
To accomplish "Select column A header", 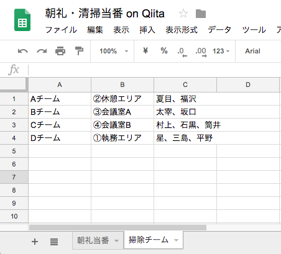I will 60,84.
